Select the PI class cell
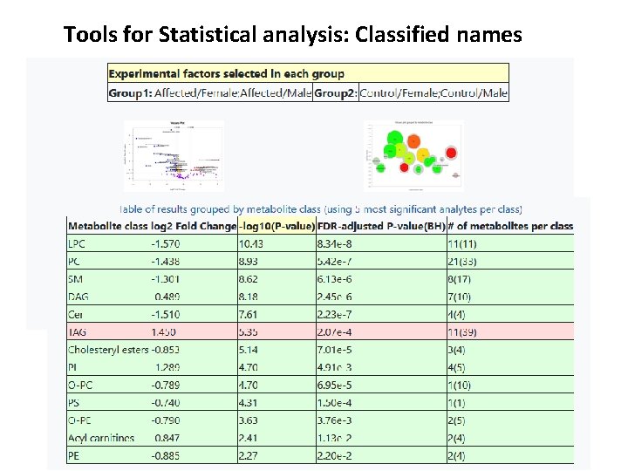The width and height of the screenshot is (628, 471). click(72, 367)
